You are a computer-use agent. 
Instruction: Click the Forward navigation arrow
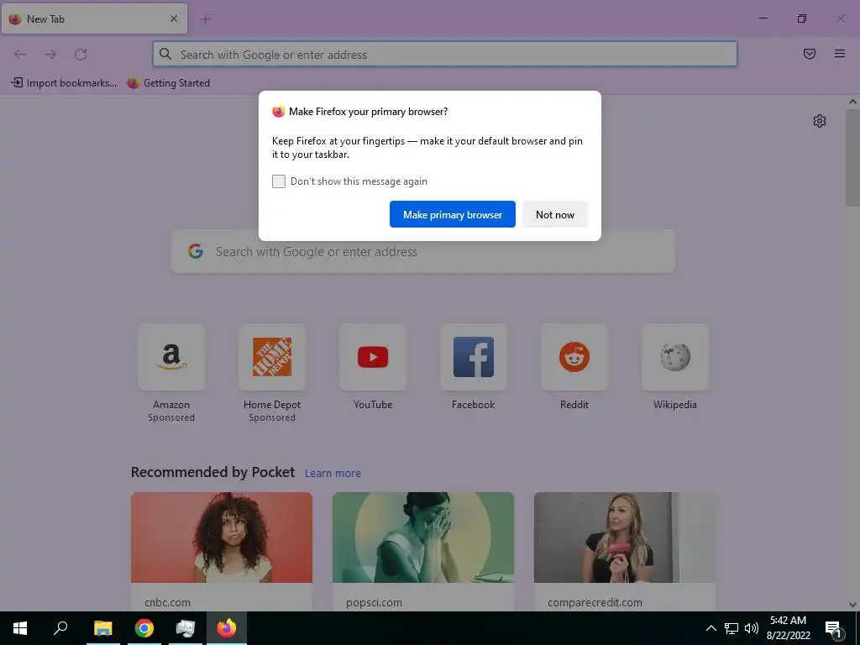(50, 55)
